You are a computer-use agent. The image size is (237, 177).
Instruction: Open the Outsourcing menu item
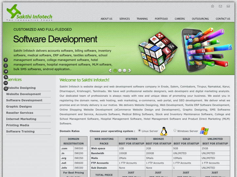(200, 19)
